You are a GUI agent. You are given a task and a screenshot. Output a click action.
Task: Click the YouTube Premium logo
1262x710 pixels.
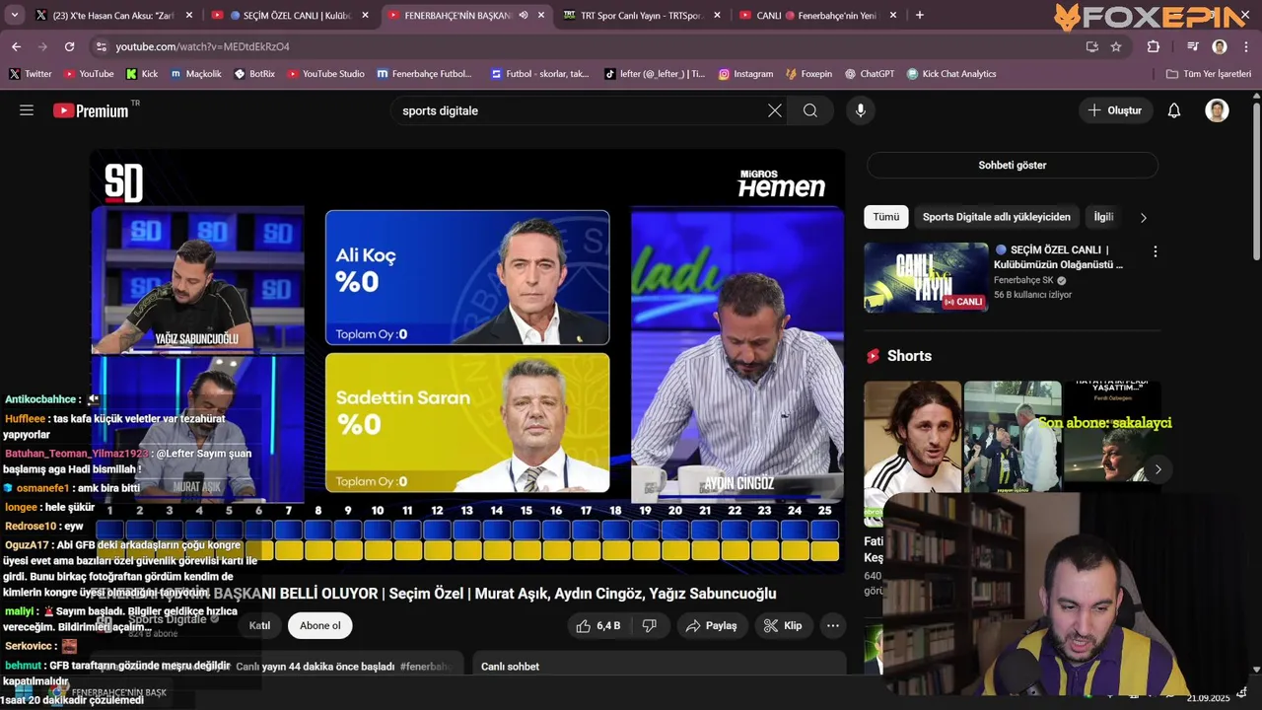point(91,110)
